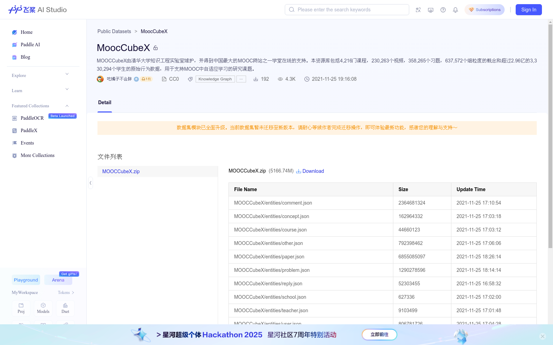The image size is (553, 345).
Task: Click the views icon showing 4.3K
Action: [x=281, y=79]
